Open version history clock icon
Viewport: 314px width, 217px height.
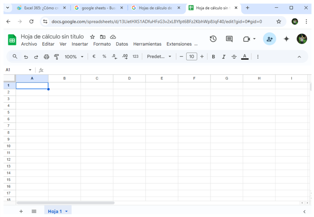(213, 39)
